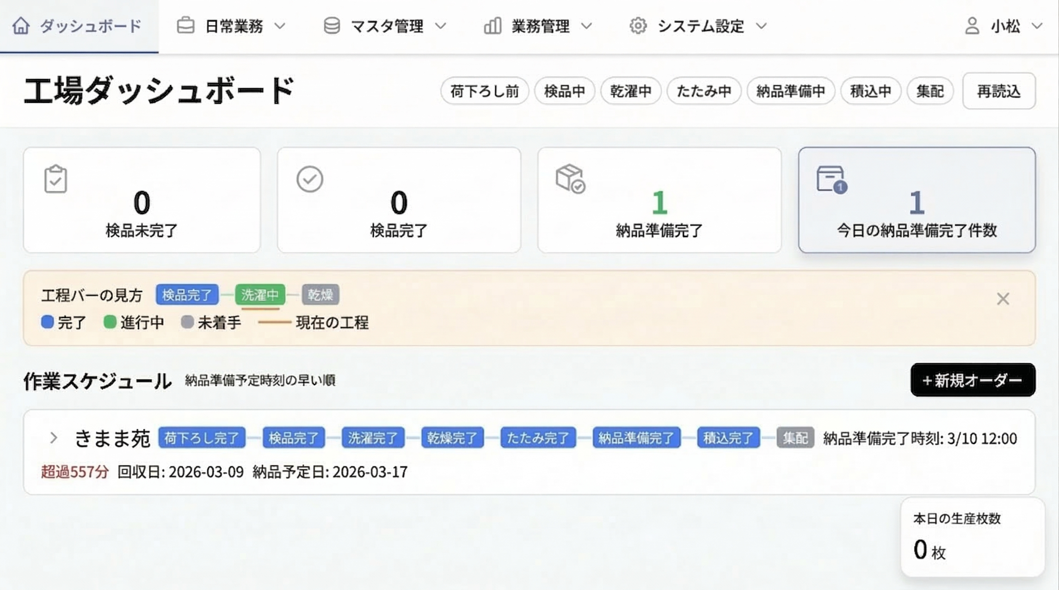Click the check circle icon on 検品完了 card
The image size is (1059, 590).
point(310,179)
